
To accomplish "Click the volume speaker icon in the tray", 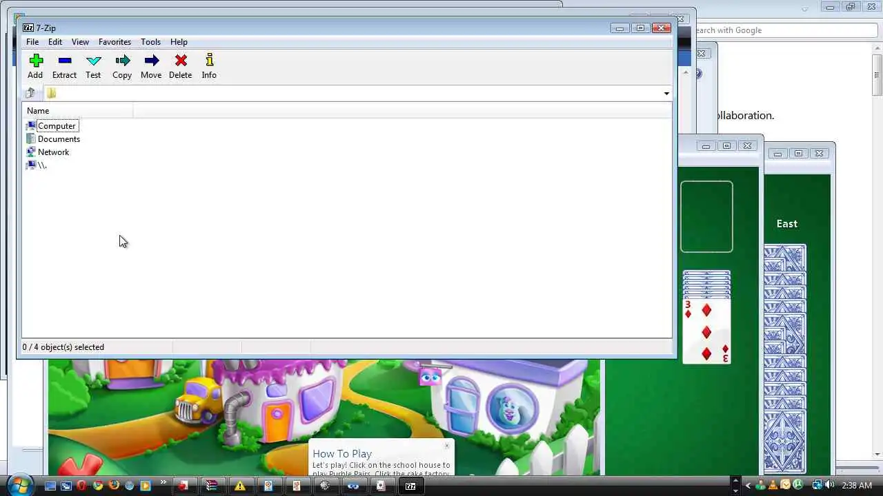I will point(829,485).
